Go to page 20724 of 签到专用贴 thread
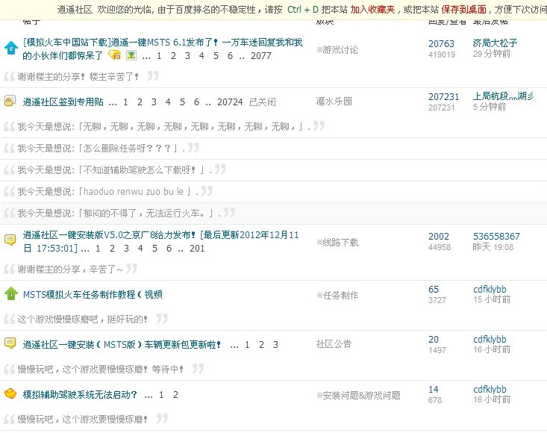This screenshot has width=547, height=433. point(230,102)
